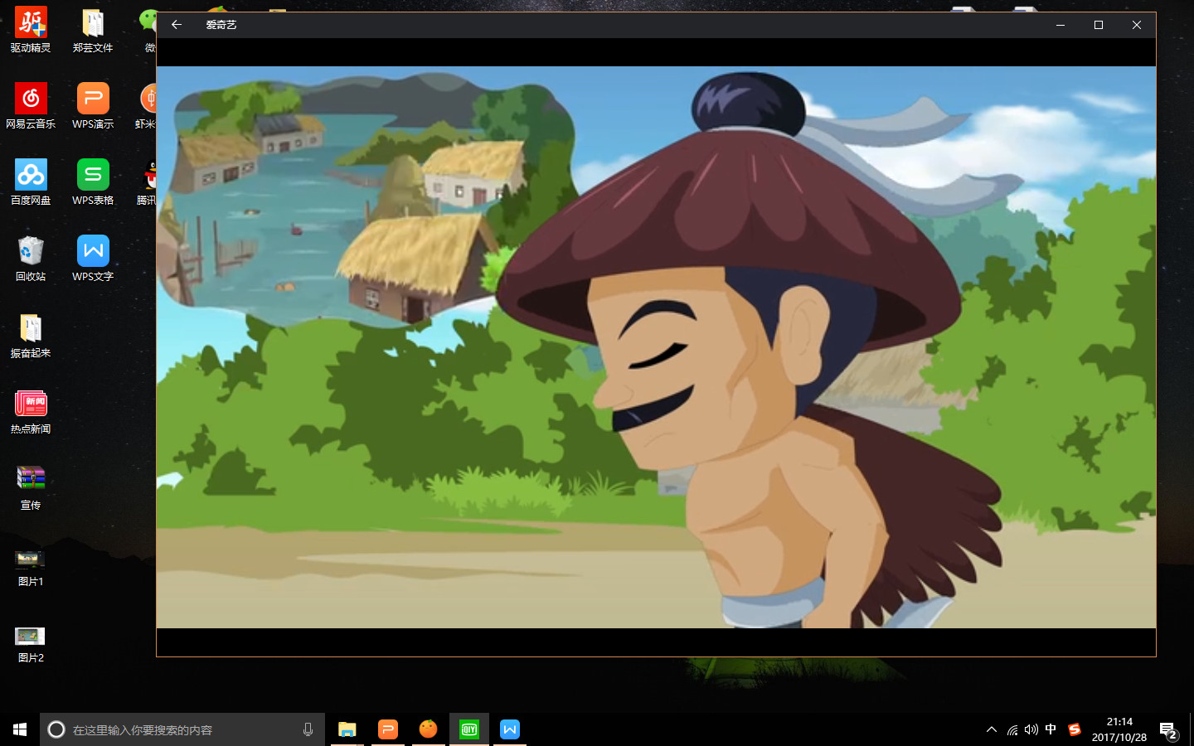The width and height of the screenshot is (1194, 746).
Task: Launch WPS表格 from the desktop
Action: click(93, 182)
